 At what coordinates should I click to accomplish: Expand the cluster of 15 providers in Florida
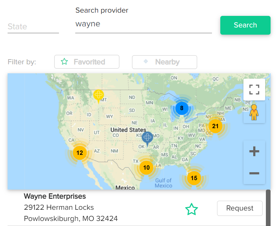tap(194, 178)
